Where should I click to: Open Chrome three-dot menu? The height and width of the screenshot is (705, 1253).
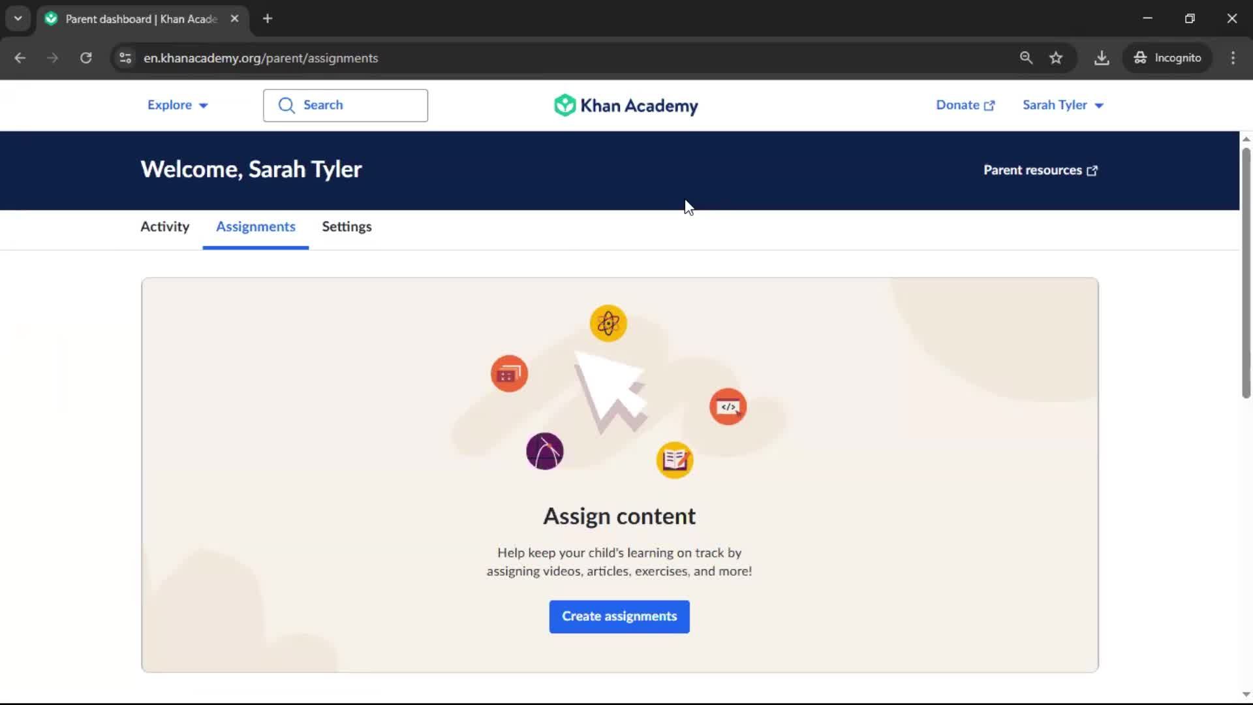pyautogui.click(x=1233, y=58)
